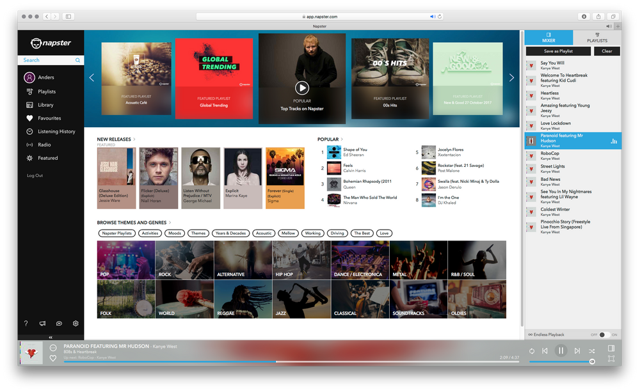Click the Napster logo in the sidebar
The image size is (640, 392).
click(x=51, y=43)
